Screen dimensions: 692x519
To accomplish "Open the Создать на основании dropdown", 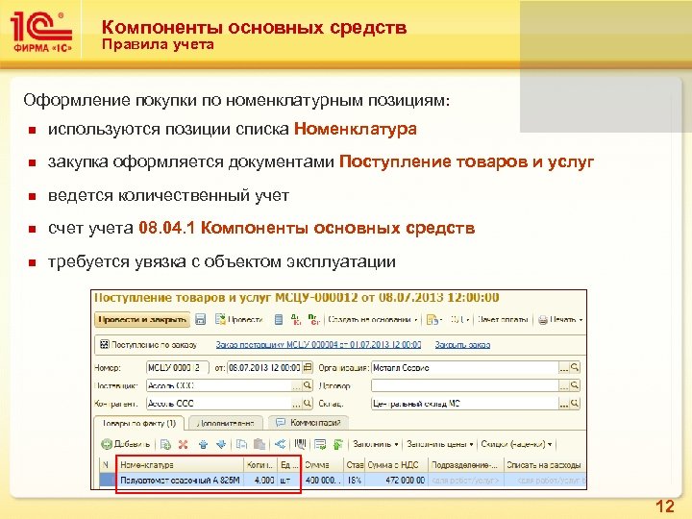I will tap(373, 319).
